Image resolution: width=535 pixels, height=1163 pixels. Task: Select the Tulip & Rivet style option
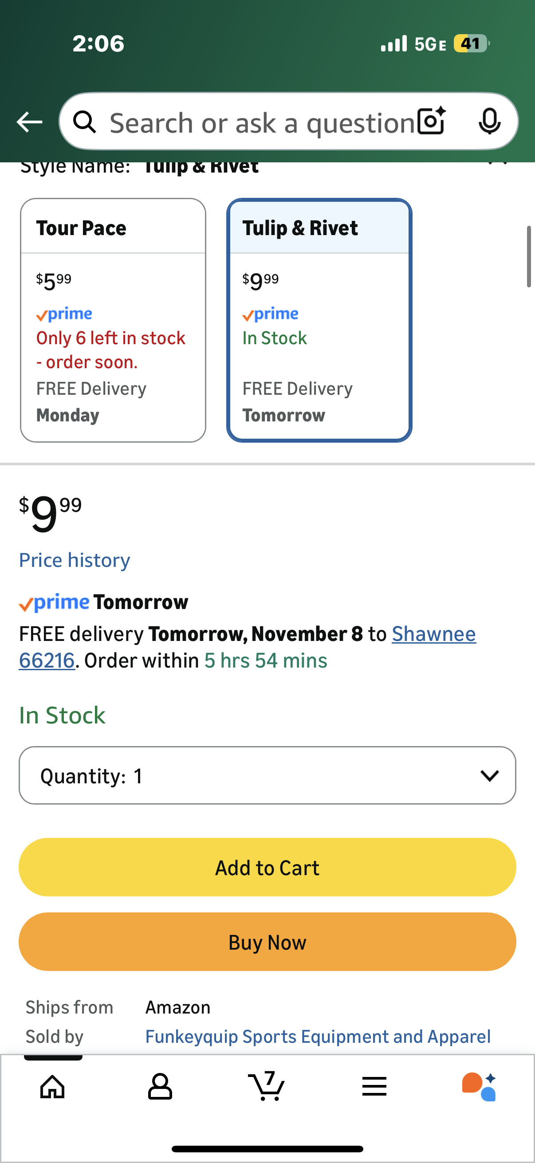(x=319, y=320)
